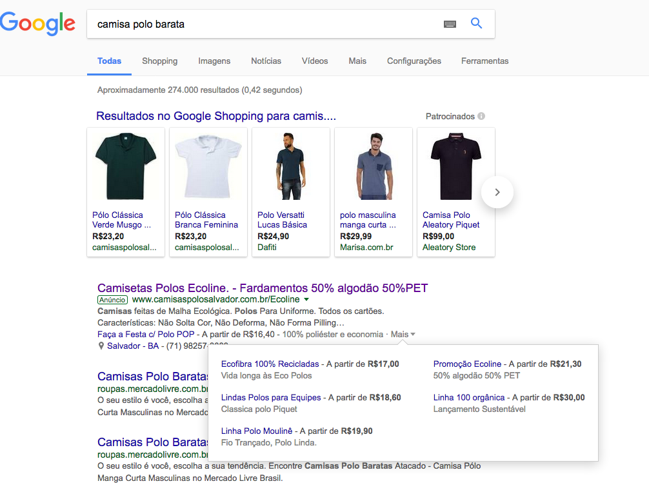Screen dimensions: 649x499
Task: Open the Vídeos tab
Action: pos(315,61)
